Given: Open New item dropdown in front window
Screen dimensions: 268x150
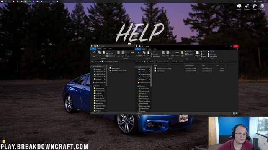Looking at the screenshot, I should click(x=189, y=52).
